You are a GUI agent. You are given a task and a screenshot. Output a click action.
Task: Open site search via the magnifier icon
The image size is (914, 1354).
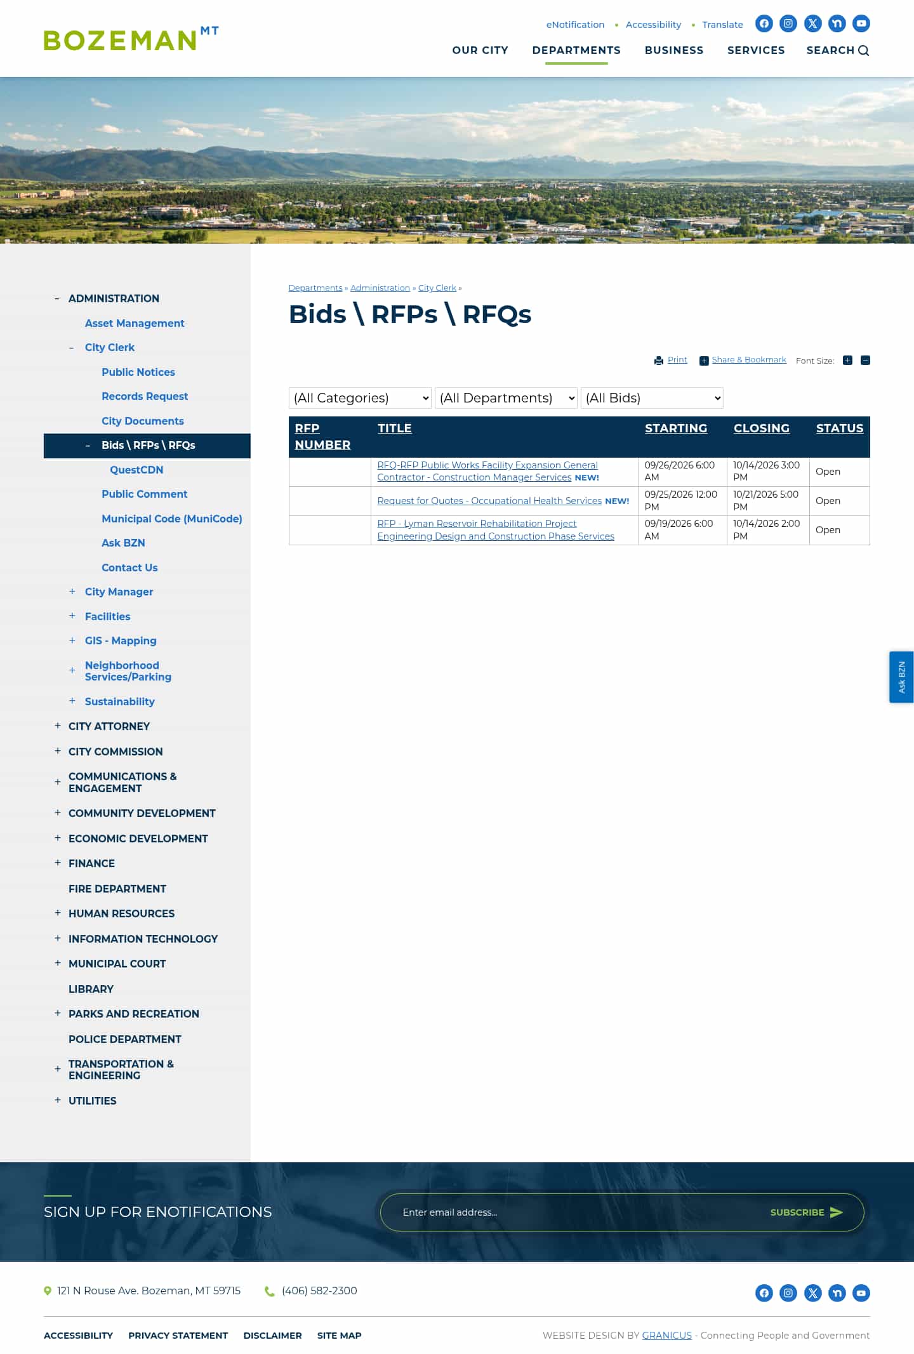(864, 51)
